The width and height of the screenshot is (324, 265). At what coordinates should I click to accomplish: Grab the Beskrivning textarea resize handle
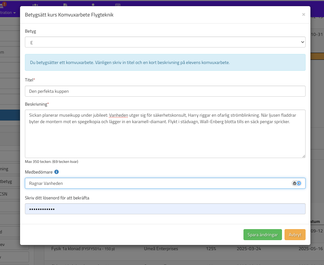point(304,156)
